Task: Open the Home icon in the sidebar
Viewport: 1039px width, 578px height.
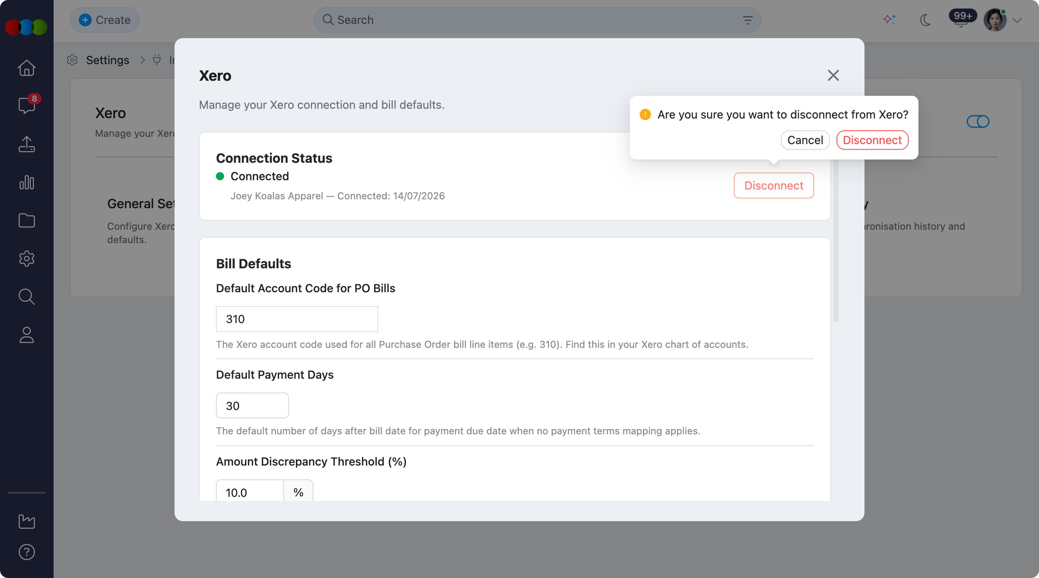Action: pos(27,68)
